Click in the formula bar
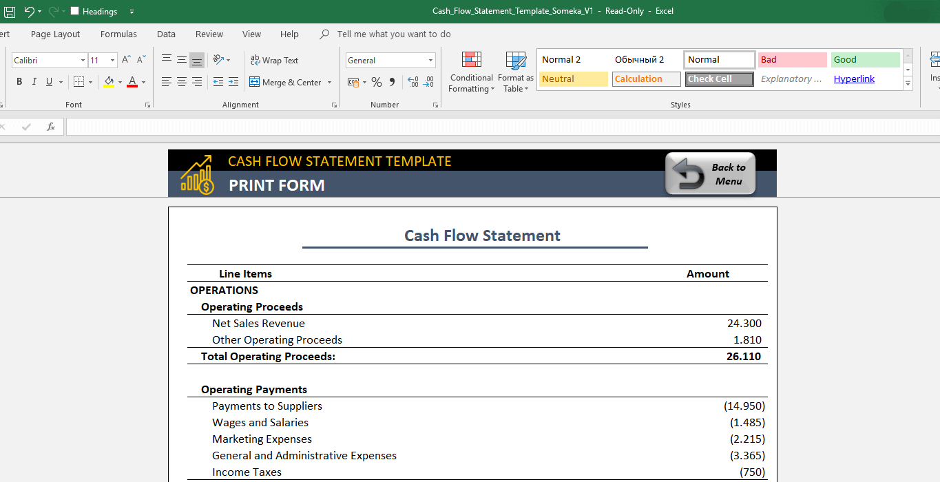 503,127
